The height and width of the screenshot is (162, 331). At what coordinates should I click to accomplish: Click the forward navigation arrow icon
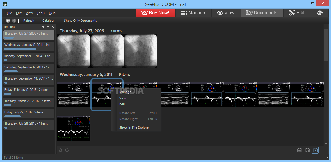(x=14, y=21)
